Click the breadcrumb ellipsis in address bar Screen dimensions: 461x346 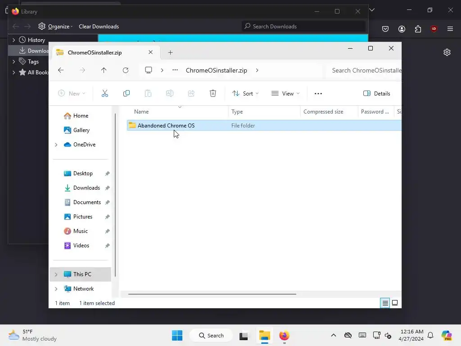click(x=175, y=70)
